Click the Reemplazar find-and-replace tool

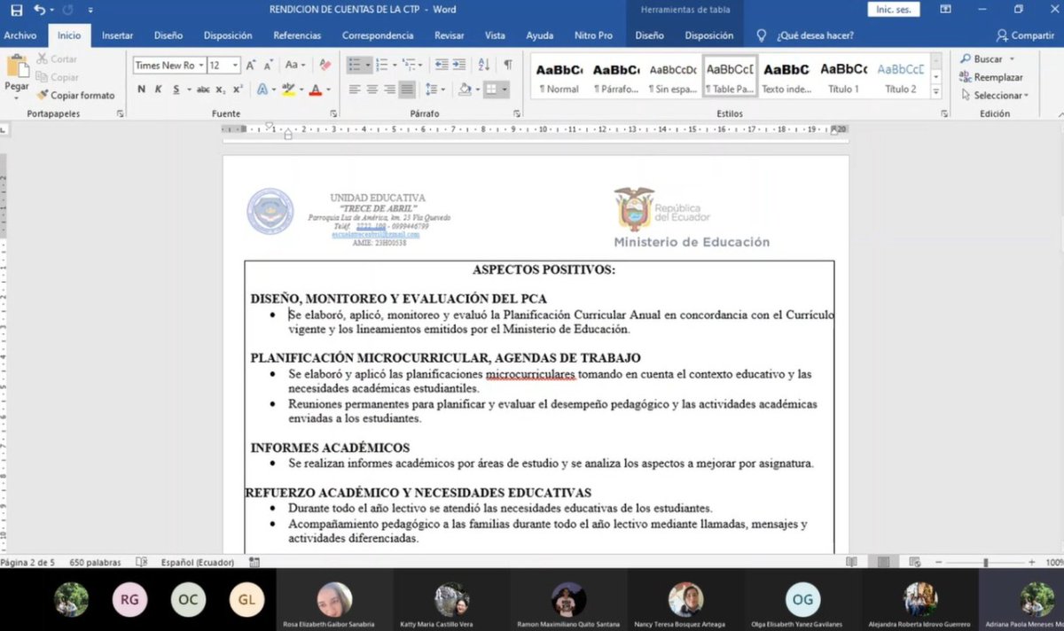coord(990,77)
